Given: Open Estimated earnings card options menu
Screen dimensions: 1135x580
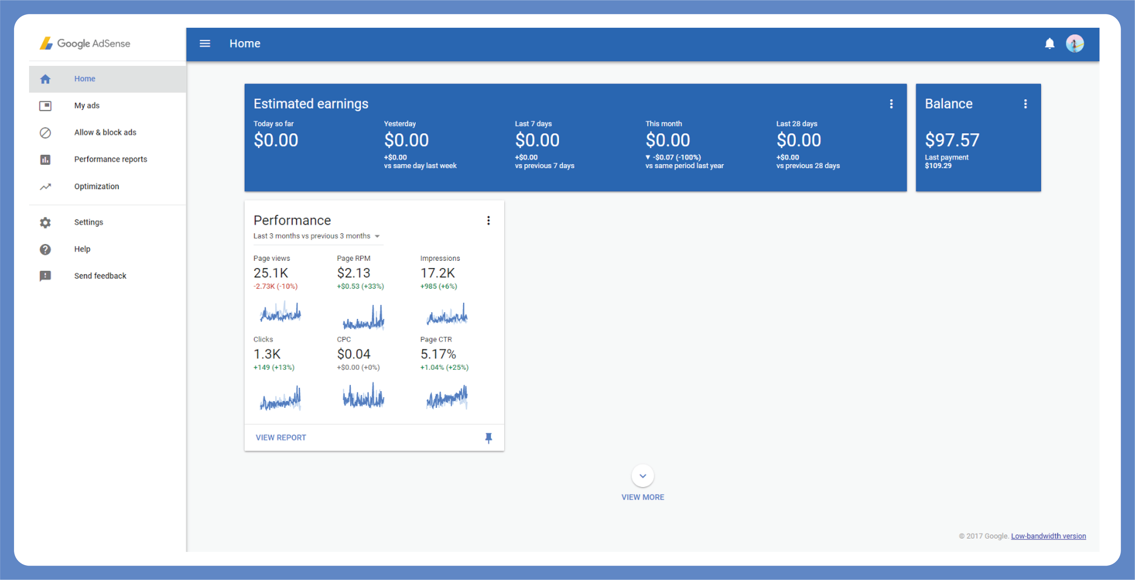Looking at the screenshot, I should click(891, 104).
